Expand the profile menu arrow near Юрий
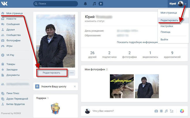Viewport: 190px width, 118px height. (185, 4)
